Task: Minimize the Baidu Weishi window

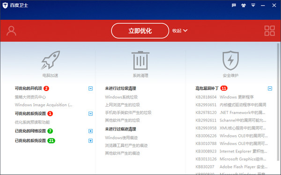Action: click(263, 5)
